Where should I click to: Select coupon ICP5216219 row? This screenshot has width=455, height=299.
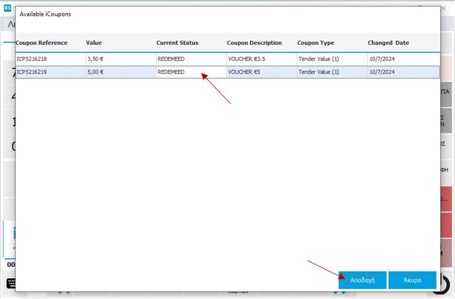pyautogui.click(x=32, y=72)
